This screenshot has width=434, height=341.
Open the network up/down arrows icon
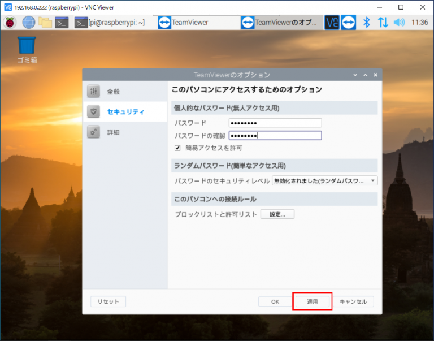click(x=383, y=23)
